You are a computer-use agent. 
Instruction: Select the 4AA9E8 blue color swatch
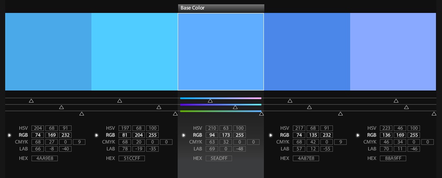pos(48,52)
